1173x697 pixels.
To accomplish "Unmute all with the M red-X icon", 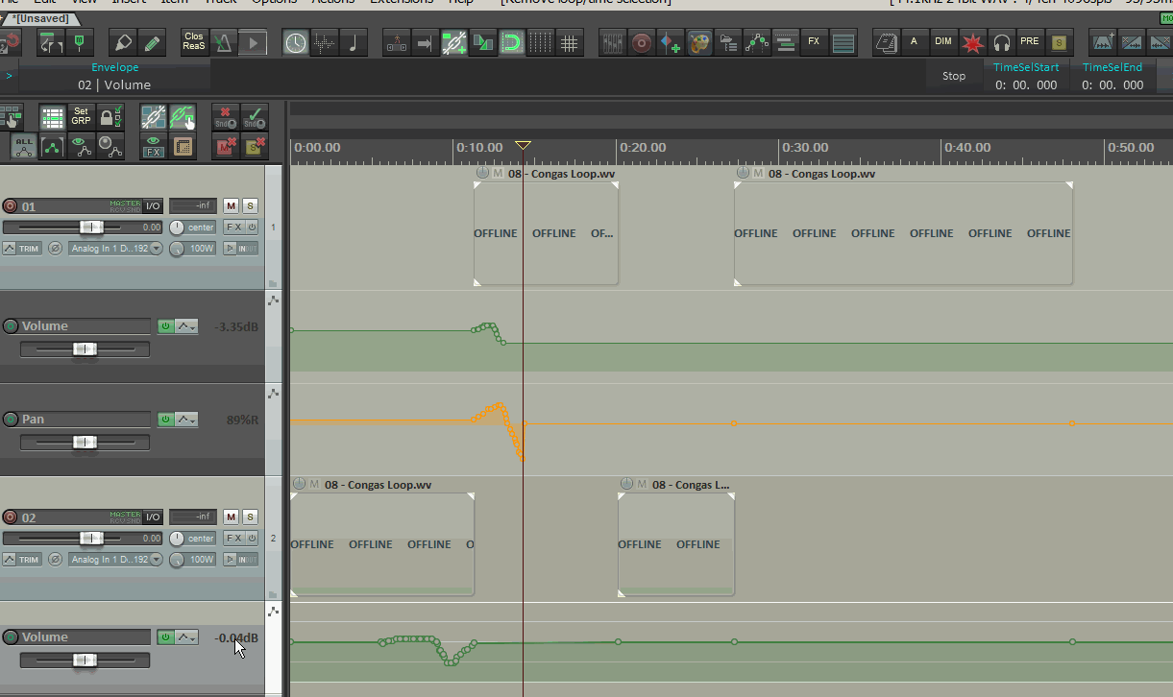I will [x=226, y=146].
